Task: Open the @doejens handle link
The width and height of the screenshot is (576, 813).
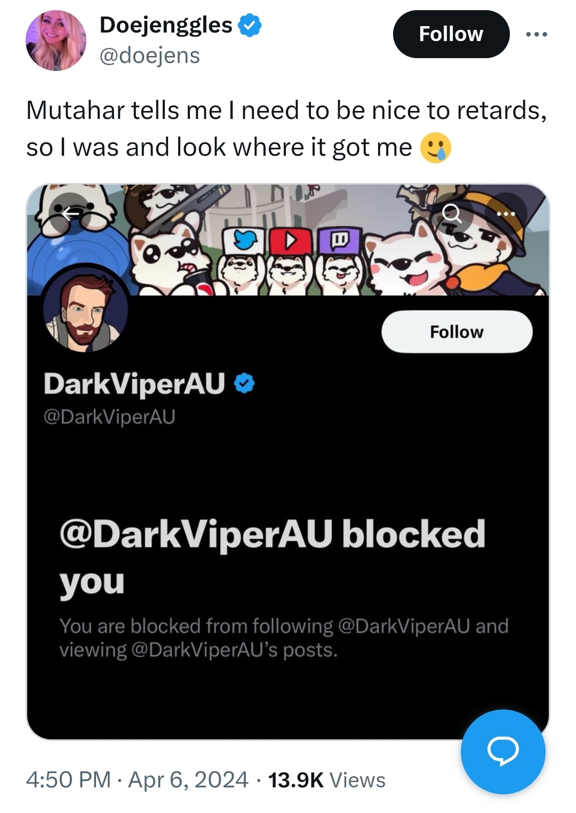Action: pyautogui.click(x=149, y=55)
